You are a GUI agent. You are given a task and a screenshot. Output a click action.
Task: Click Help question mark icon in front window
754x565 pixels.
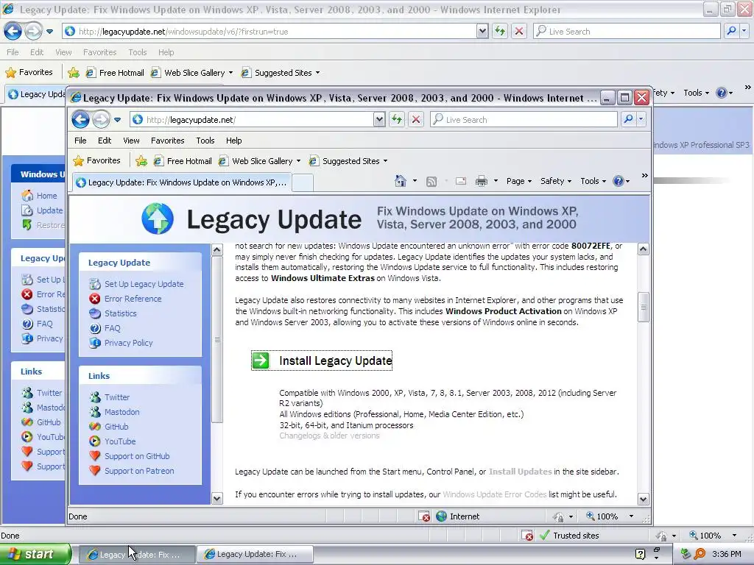click(619, 181)
